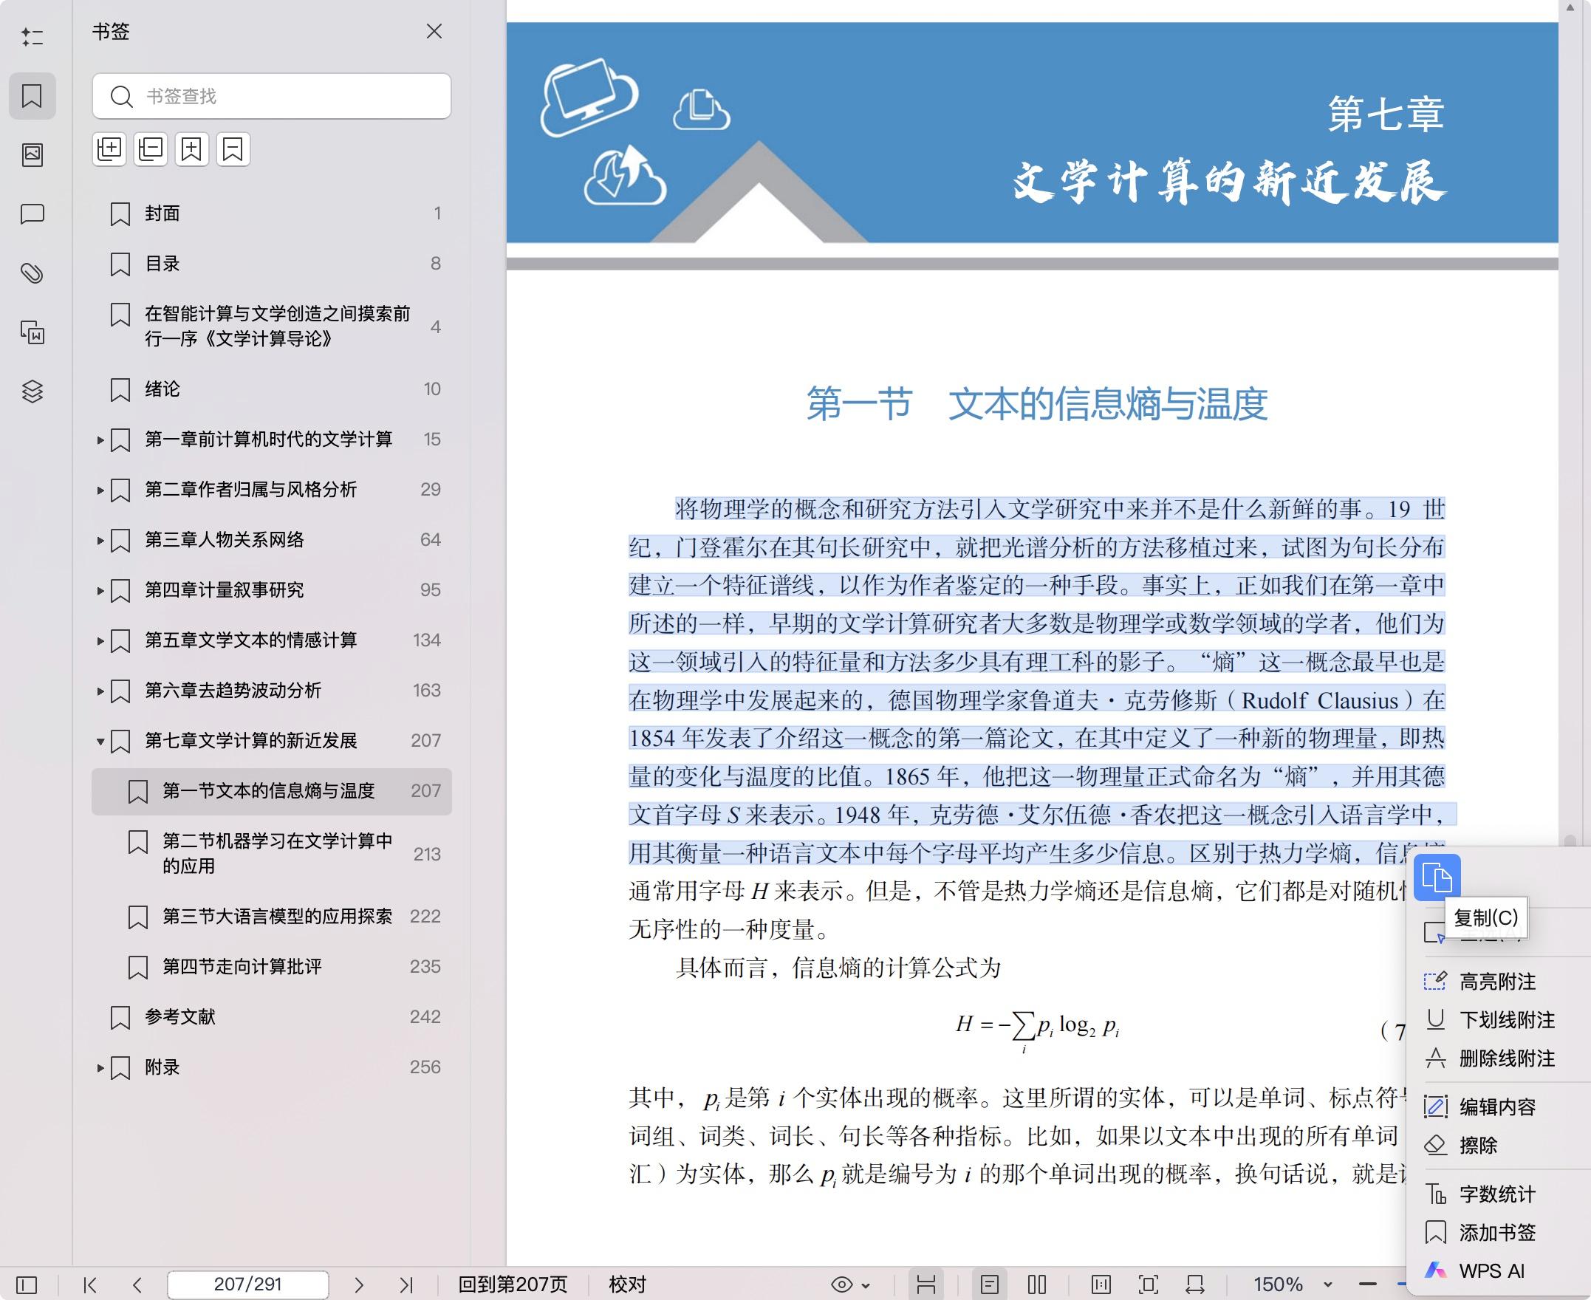Click the collapse all bookmarks icon
1591x1300 pixels.
tap(151, 149)
